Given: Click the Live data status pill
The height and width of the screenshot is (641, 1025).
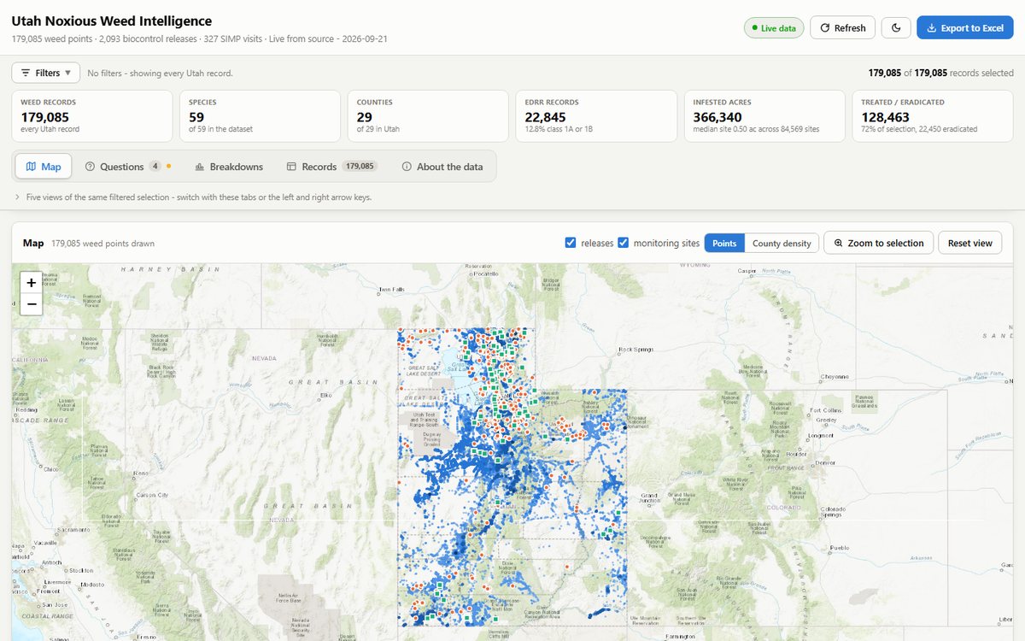Looking at the screenshot, I should pyautogui.click(x=774, y=28).
